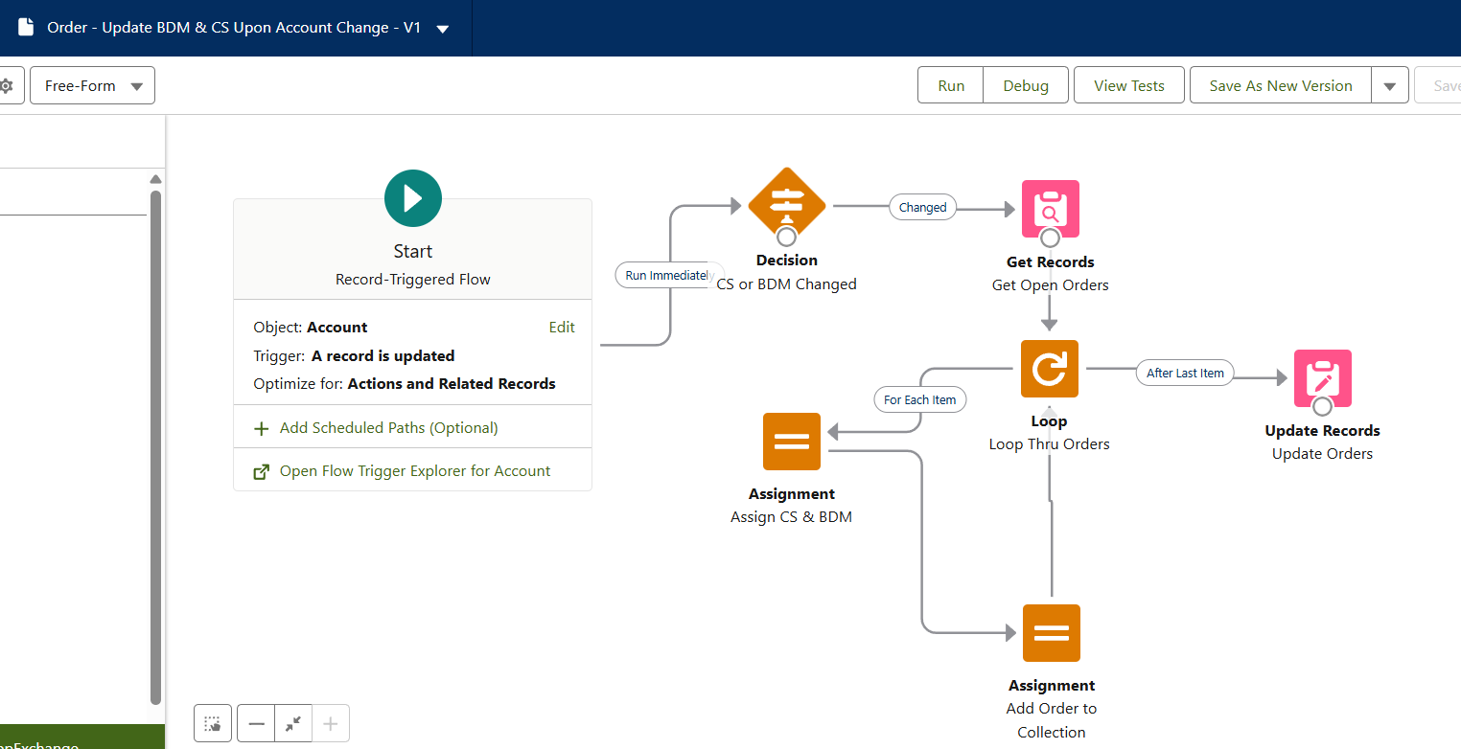This screenshot has width=1461, height=749.
Task: Select Add Order to Collection assignment
Action: tap(1051, 633)
